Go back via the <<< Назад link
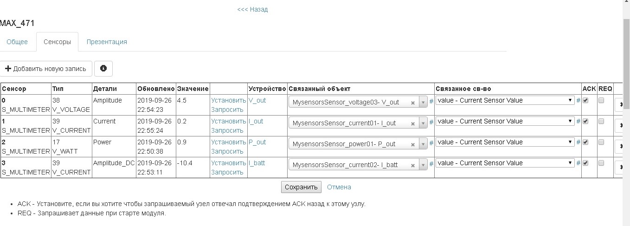 (x=252, y=9)
